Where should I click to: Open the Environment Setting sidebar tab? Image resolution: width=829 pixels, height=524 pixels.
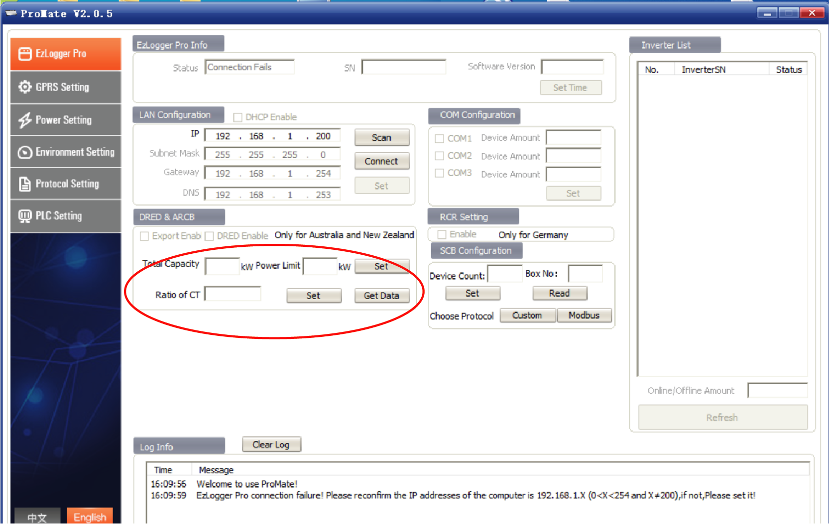[66, 152]
